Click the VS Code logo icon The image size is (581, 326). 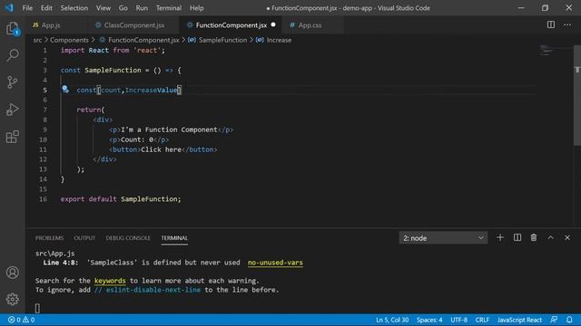point(9,8)
